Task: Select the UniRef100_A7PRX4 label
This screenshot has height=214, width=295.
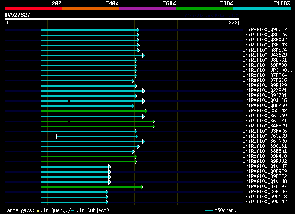Action: point(265,75)
